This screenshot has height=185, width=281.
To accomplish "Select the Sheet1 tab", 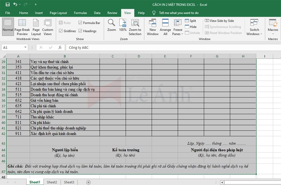I will pos(35,182).
